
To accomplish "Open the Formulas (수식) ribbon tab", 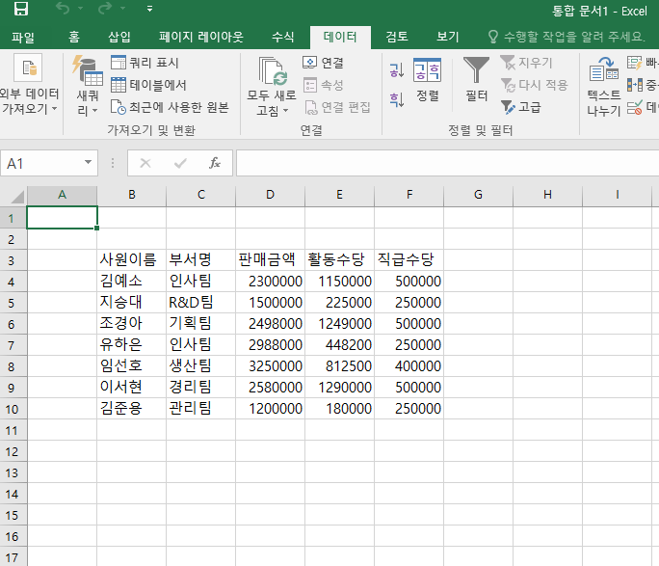I will (282, 37).
